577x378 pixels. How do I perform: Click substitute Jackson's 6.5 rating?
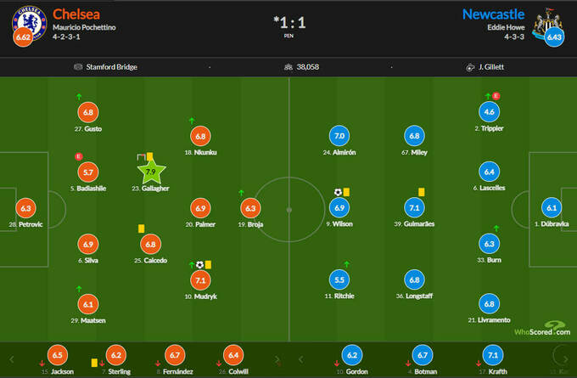(x=57, y=356)
